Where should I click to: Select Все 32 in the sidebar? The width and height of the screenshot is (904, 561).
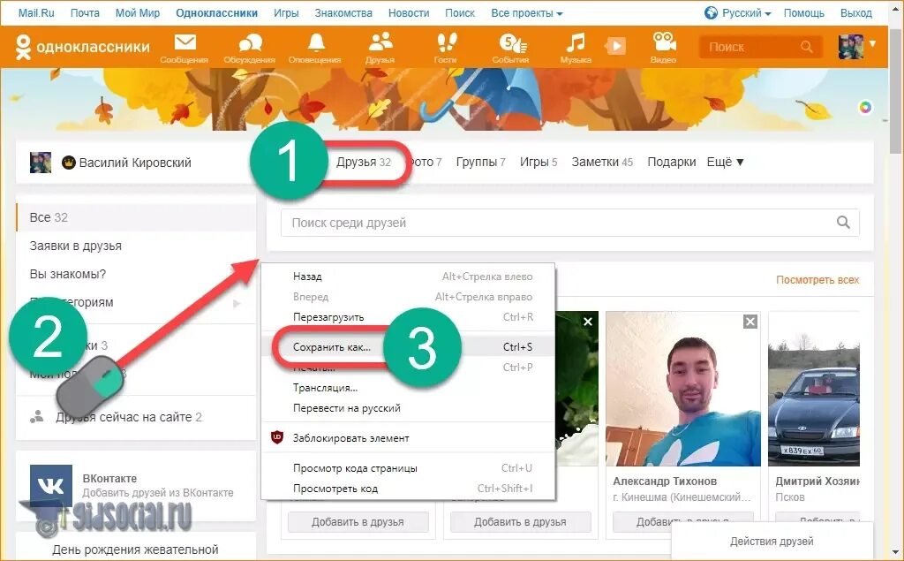(136, 217)
